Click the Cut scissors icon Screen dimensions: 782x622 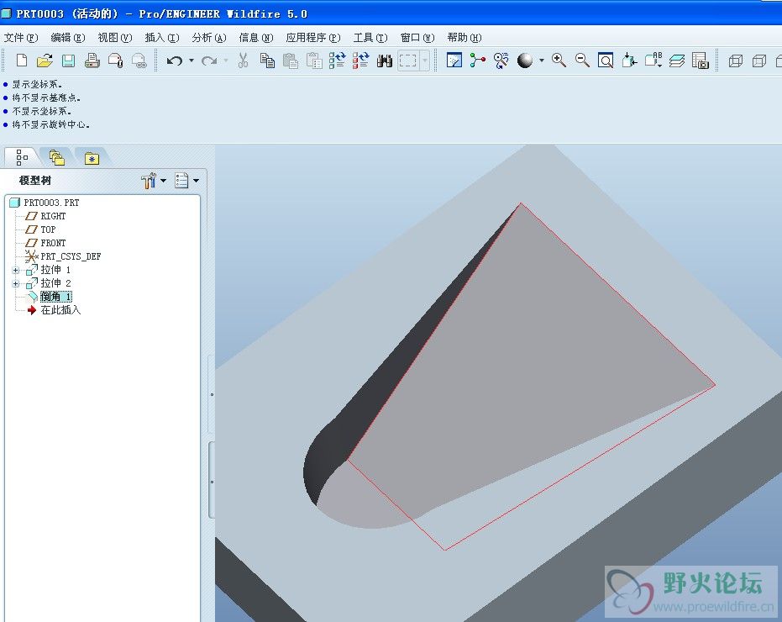pyautogui.click(x=243, y=61)
